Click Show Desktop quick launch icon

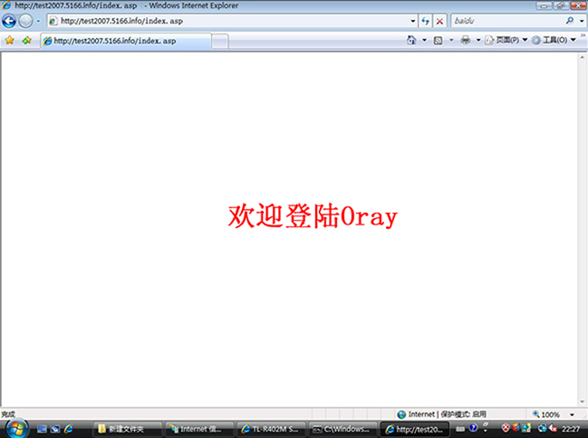(42, 429)
